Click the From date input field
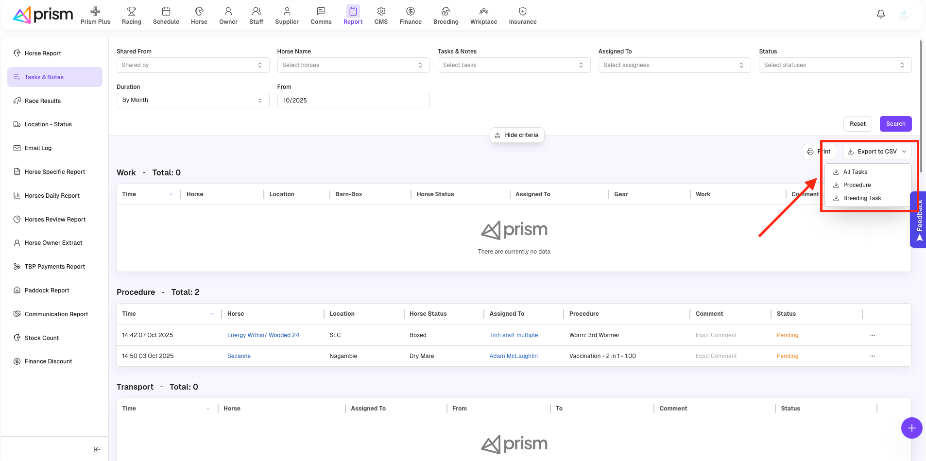 point(353,101)
